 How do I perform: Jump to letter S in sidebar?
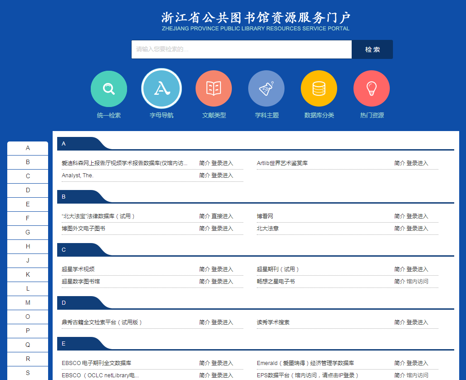tap(28, 373)
